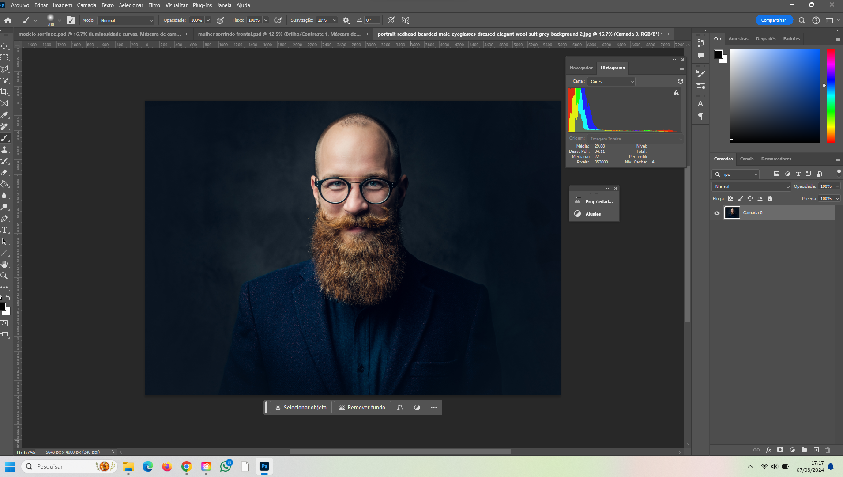Open Opacidade dropdown in options bar
This screenshot has height=477, width=843.
(x=208, y=20)
